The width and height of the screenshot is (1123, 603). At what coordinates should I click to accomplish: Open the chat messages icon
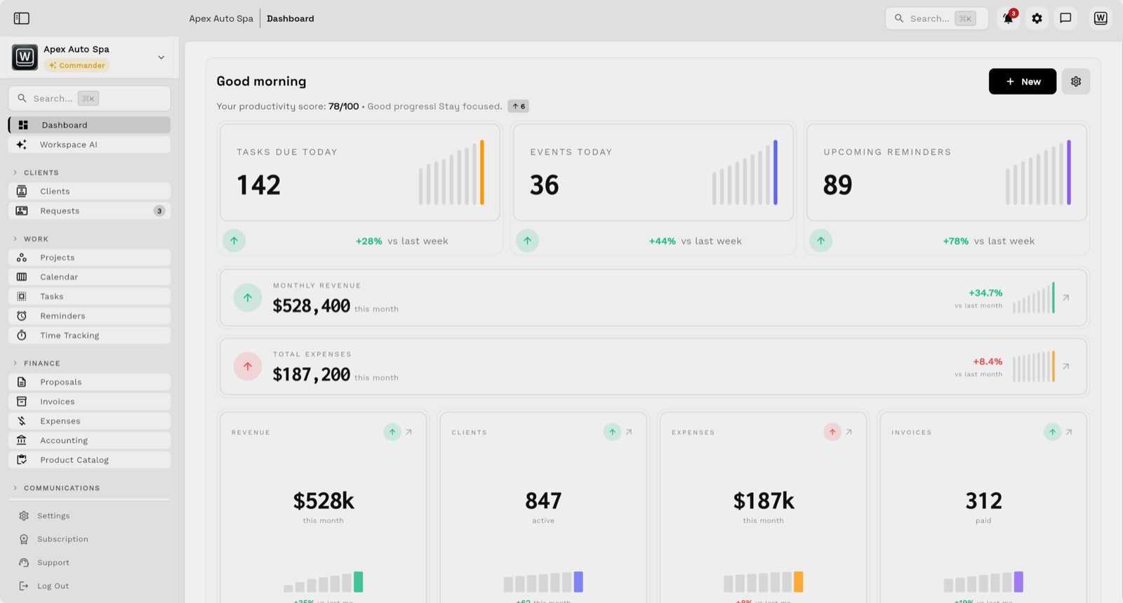pyautogui.click(x=1065, y=18)
